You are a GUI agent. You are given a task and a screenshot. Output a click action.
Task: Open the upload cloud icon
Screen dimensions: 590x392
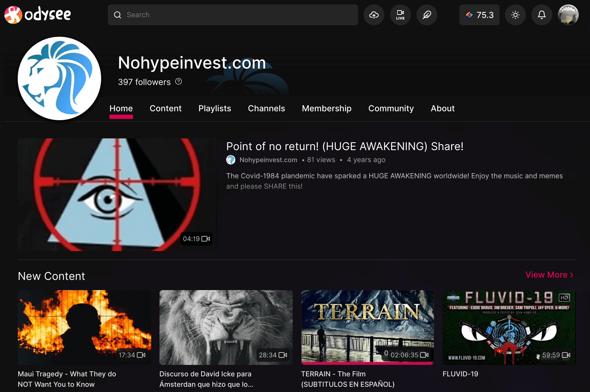coord(374,15)
